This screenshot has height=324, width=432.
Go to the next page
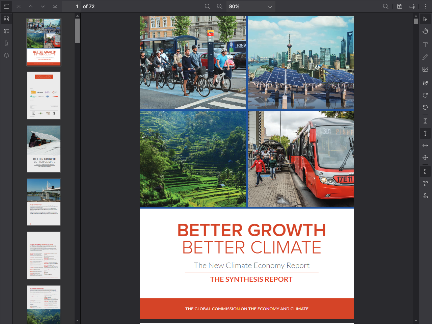pos(43,6)
